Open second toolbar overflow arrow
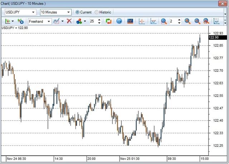The height and width of the screenshot is (164, 229). 225,22
